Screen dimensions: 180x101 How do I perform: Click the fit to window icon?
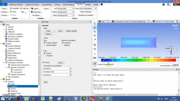click(x=95, y=45)
